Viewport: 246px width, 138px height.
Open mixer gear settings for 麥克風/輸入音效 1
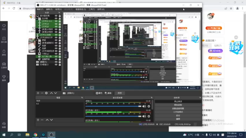149,116
